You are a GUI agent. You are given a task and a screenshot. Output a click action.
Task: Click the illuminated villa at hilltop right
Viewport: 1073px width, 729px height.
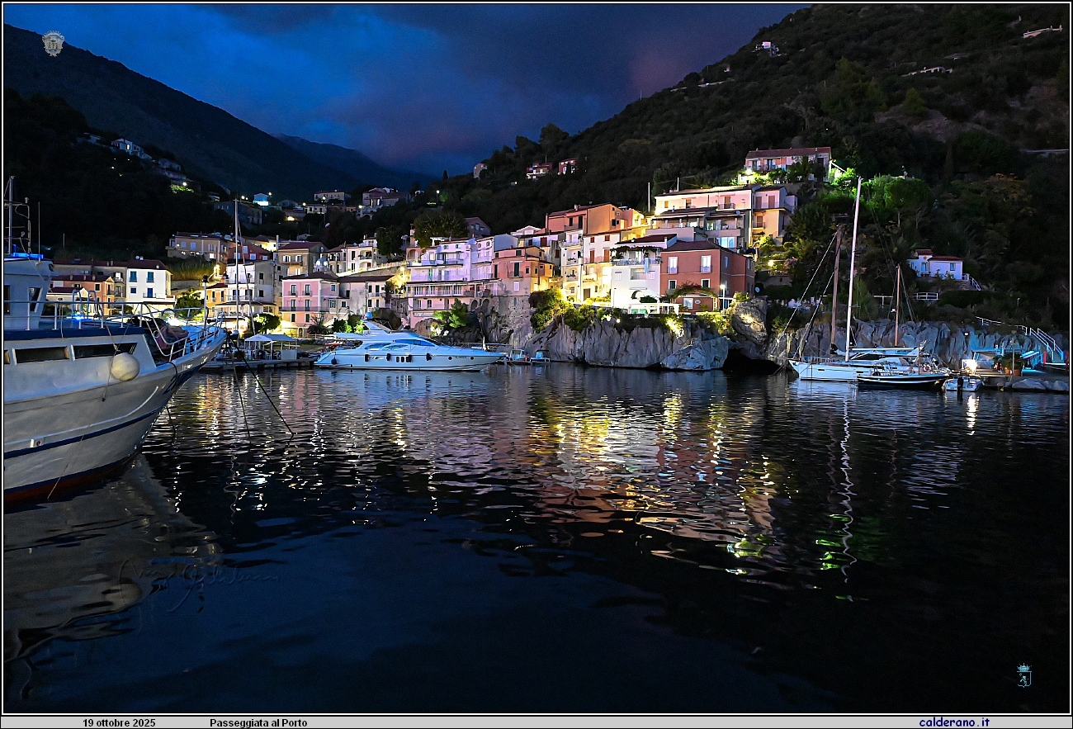[x=786, y=161]
